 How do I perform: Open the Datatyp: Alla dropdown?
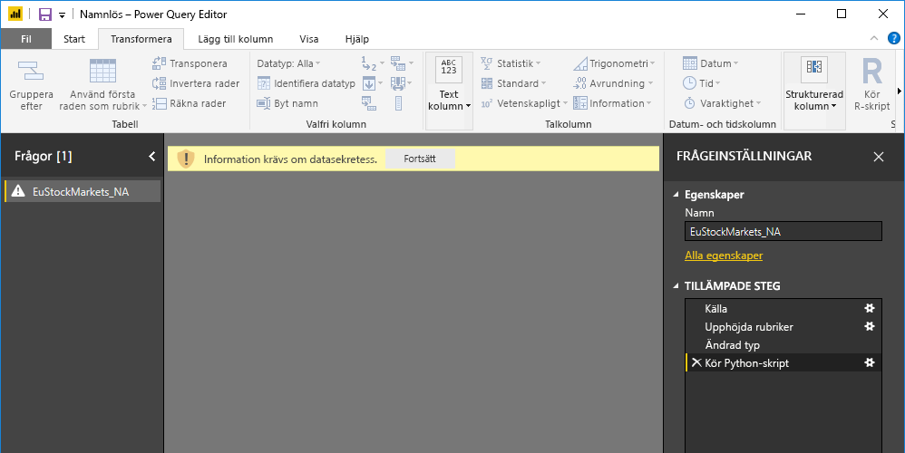coord(288,63)
